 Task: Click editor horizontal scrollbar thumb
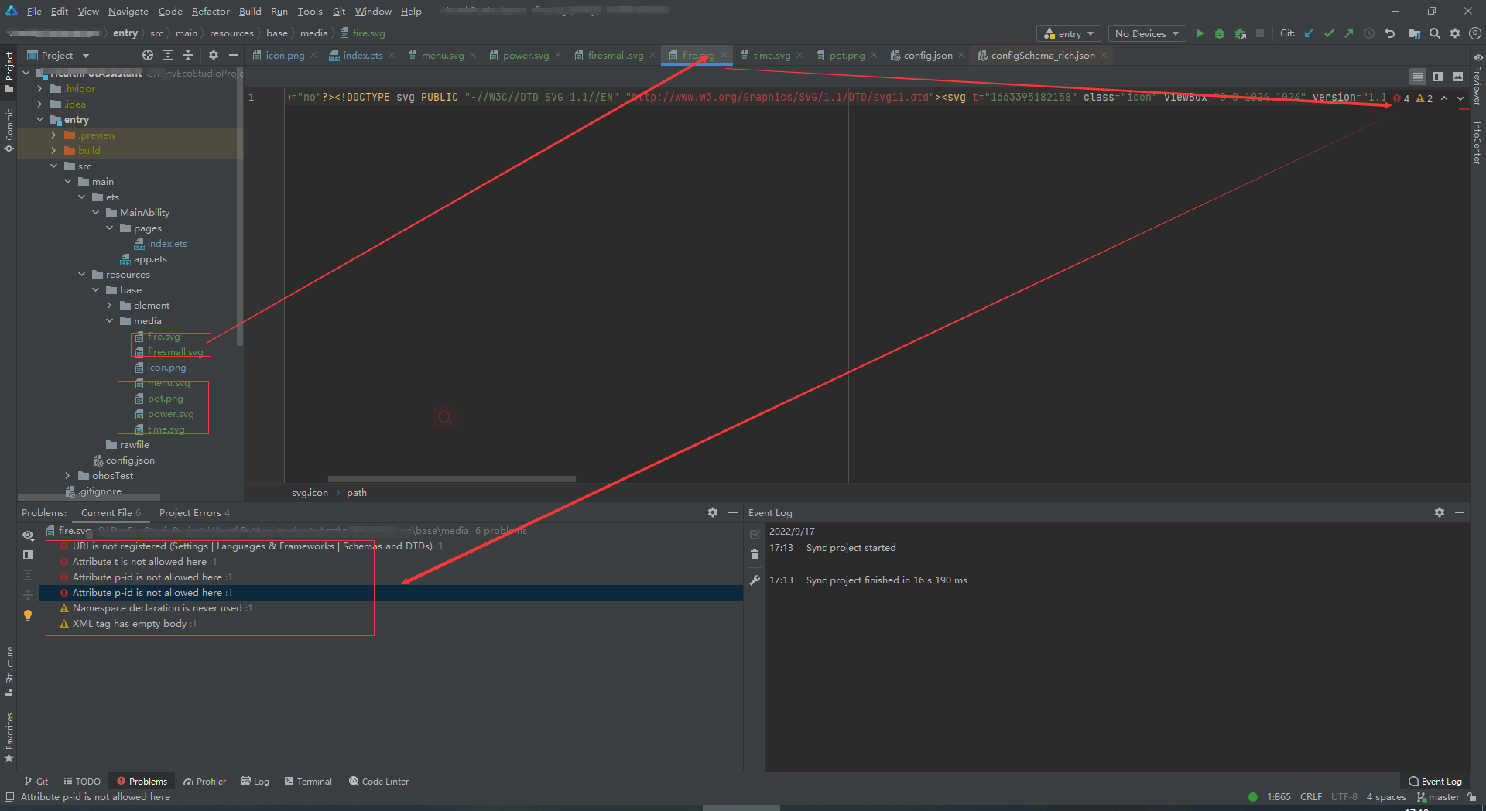coord(452,478)
